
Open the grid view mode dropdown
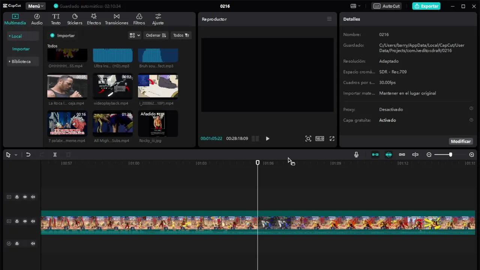click(135, 35)
